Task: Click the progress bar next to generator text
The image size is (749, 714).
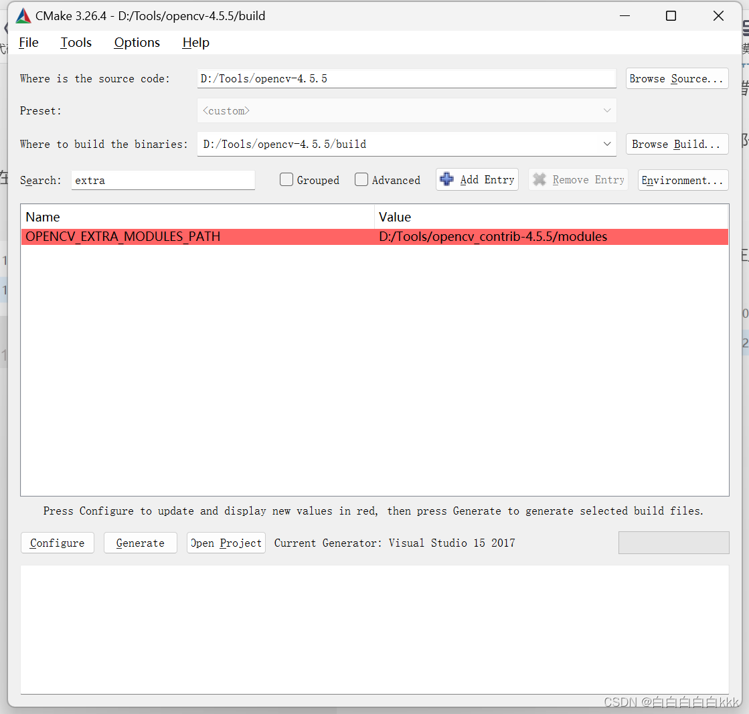Action: pyautogui.click(x=673, y=543)
